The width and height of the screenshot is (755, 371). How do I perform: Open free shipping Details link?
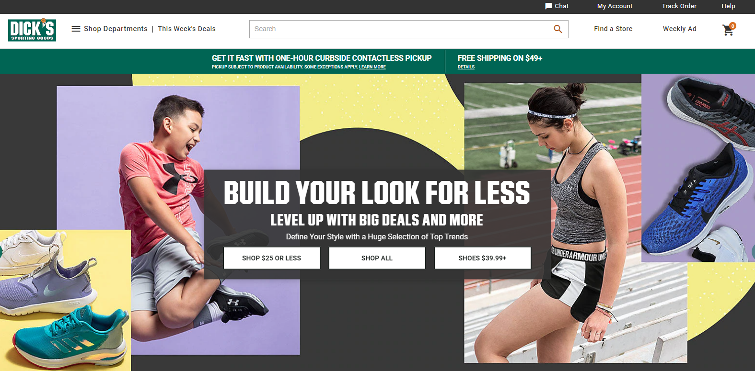point(466,67)
